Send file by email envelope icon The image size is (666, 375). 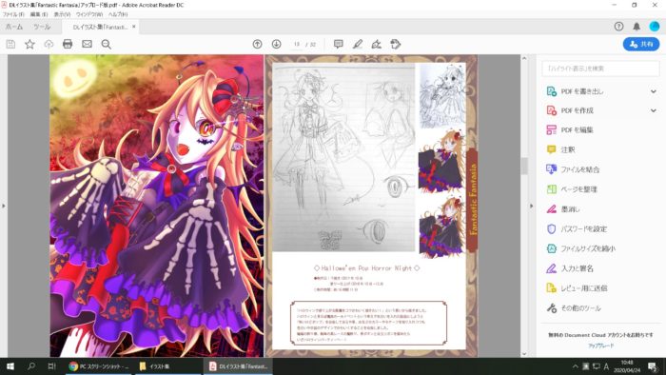tap(88, 44)
